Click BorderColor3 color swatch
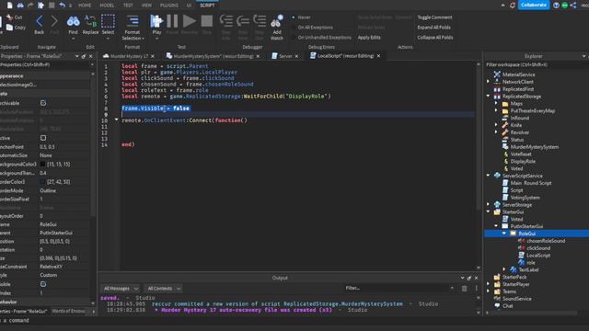 42,182
